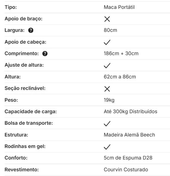Open the question mark beside Comprimento

point(45,54)
